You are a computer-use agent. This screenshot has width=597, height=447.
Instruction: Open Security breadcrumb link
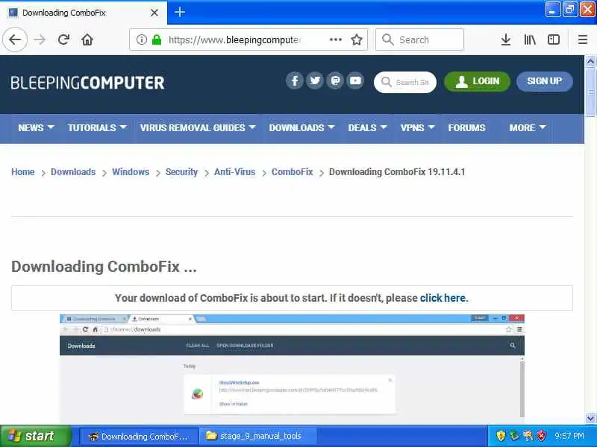point(181,172)
